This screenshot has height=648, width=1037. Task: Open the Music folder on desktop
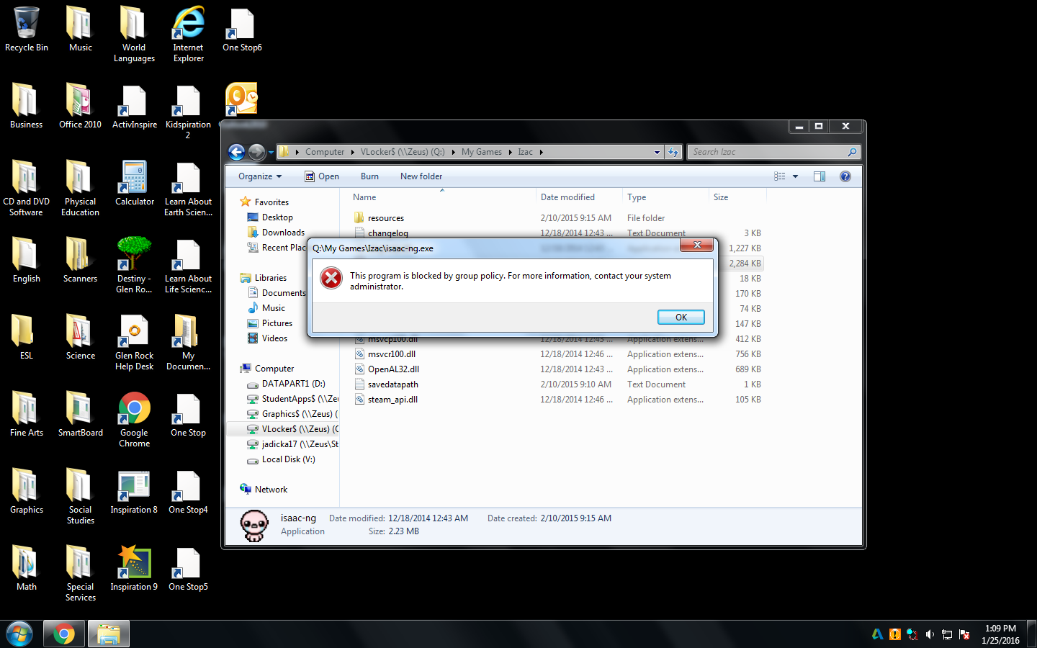pyautogui.click(x=80, y=30)
